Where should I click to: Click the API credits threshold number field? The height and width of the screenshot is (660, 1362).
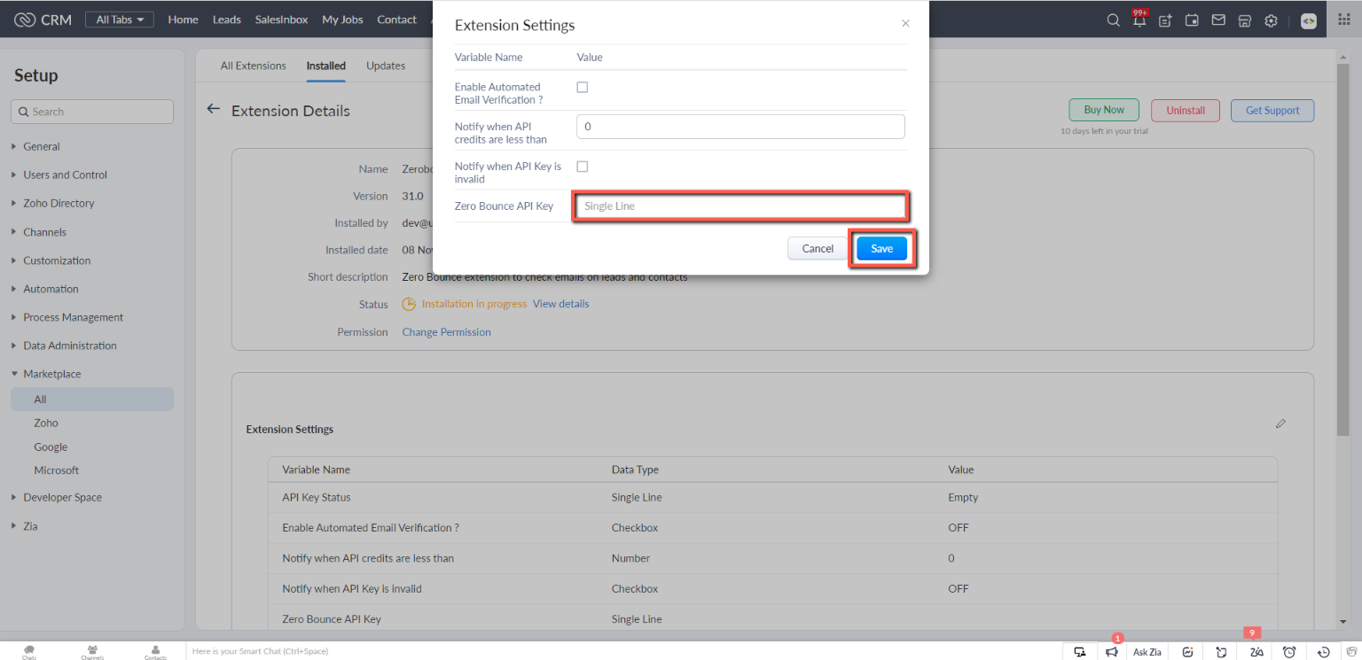coord(740,127)
